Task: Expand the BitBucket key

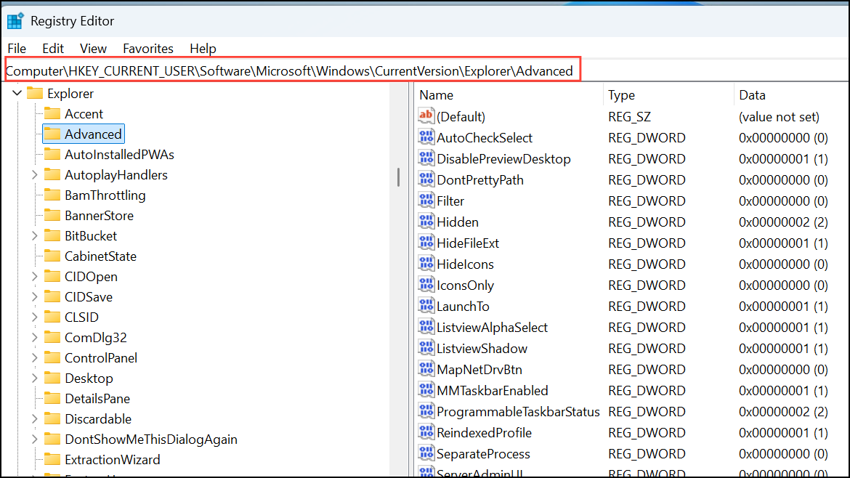Action: coord(35,236)
